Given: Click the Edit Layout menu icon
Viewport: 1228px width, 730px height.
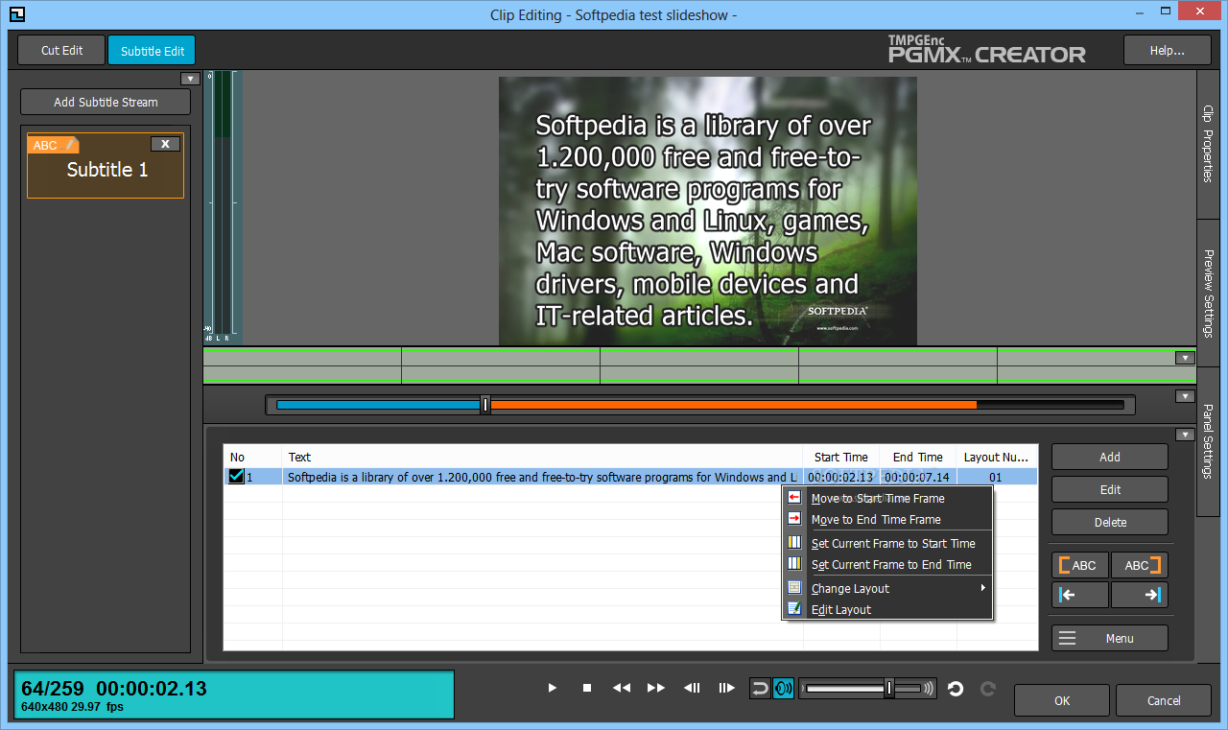Looking at the screenshot, I should pos(794,609).
